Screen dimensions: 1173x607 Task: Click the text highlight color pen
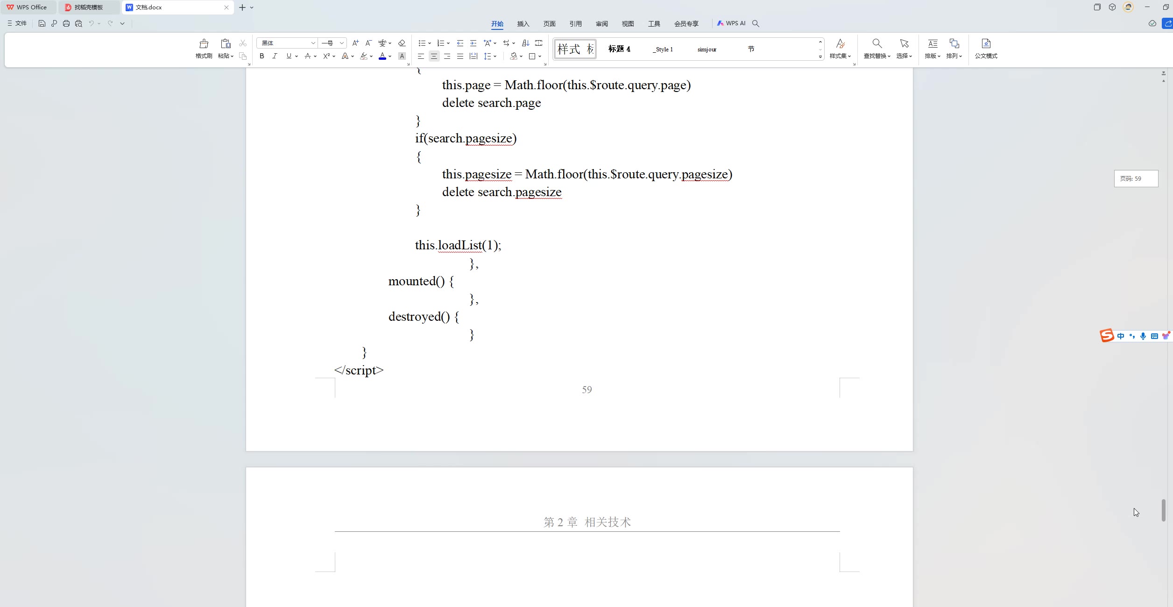[364, 56]
